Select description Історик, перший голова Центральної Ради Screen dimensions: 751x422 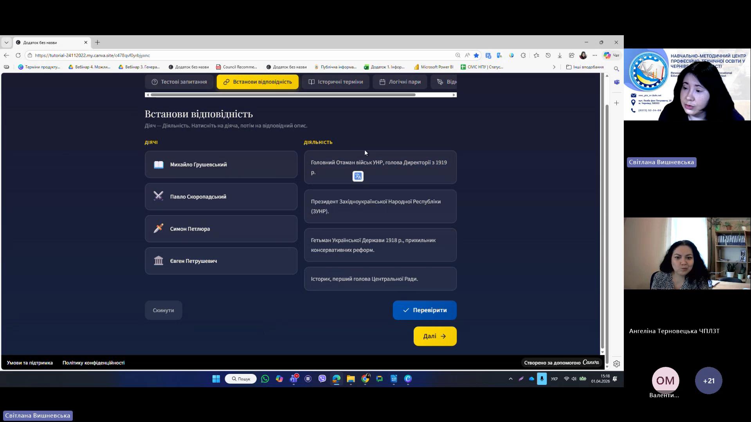(x=380, y=279)
